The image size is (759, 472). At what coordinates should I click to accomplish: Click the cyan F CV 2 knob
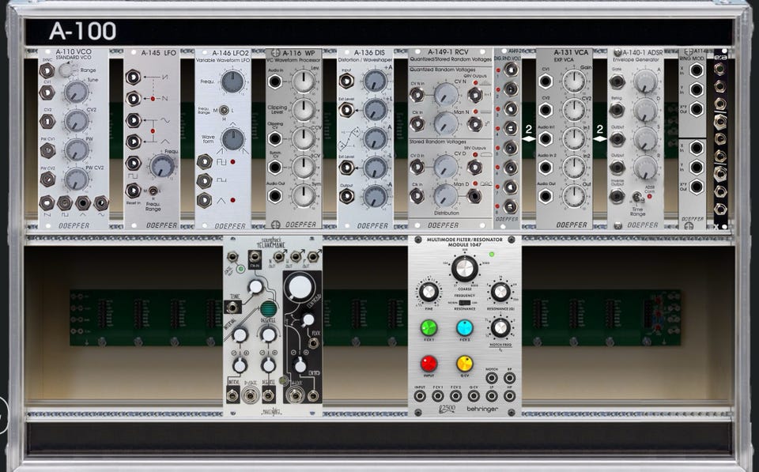464,328
